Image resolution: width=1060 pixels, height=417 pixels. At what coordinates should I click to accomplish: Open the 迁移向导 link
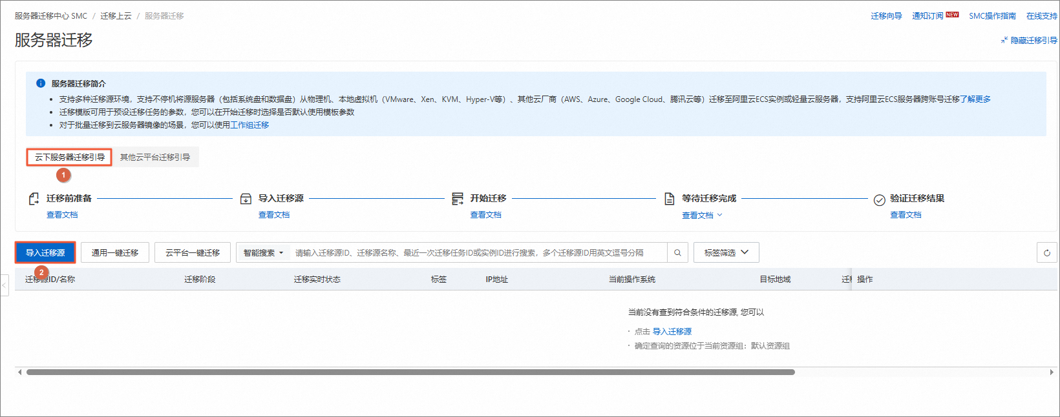(886, 16)
